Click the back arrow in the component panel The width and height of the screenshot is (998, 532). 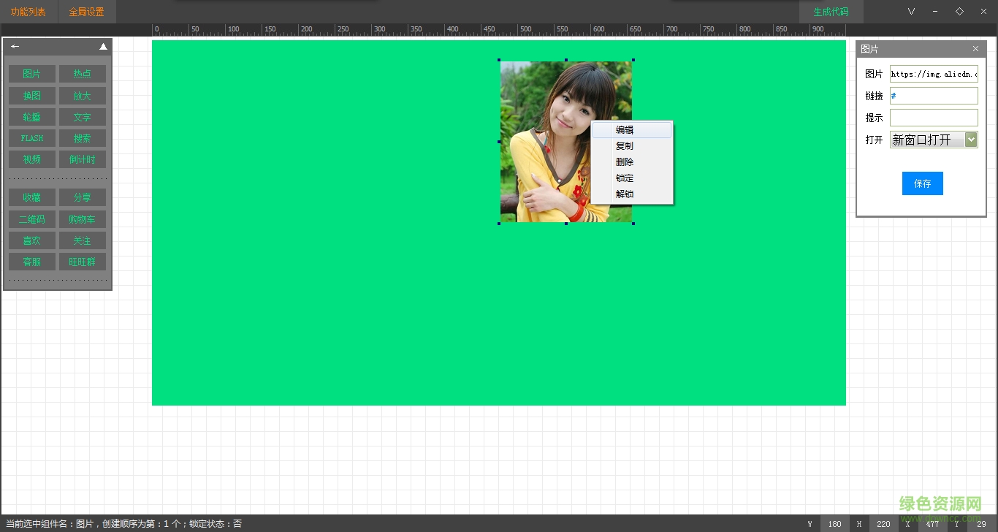tap(15, 47)
